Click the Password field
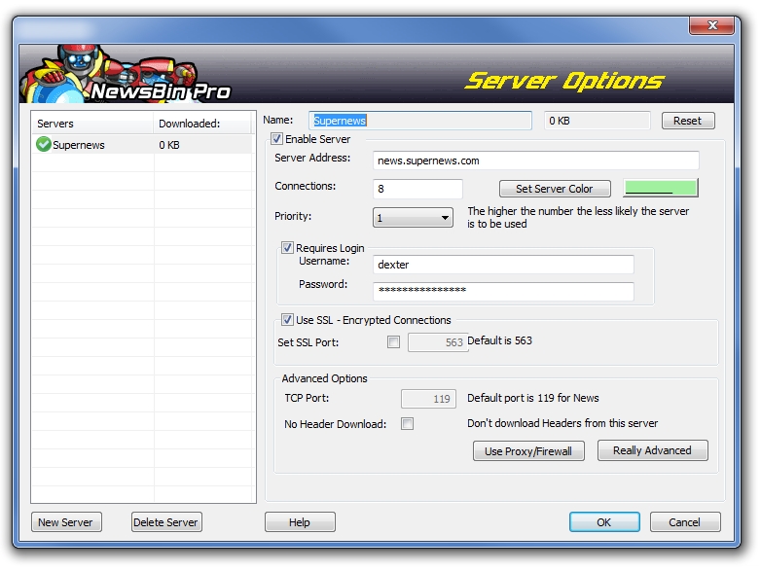761x571 pixels. point(503,291)
